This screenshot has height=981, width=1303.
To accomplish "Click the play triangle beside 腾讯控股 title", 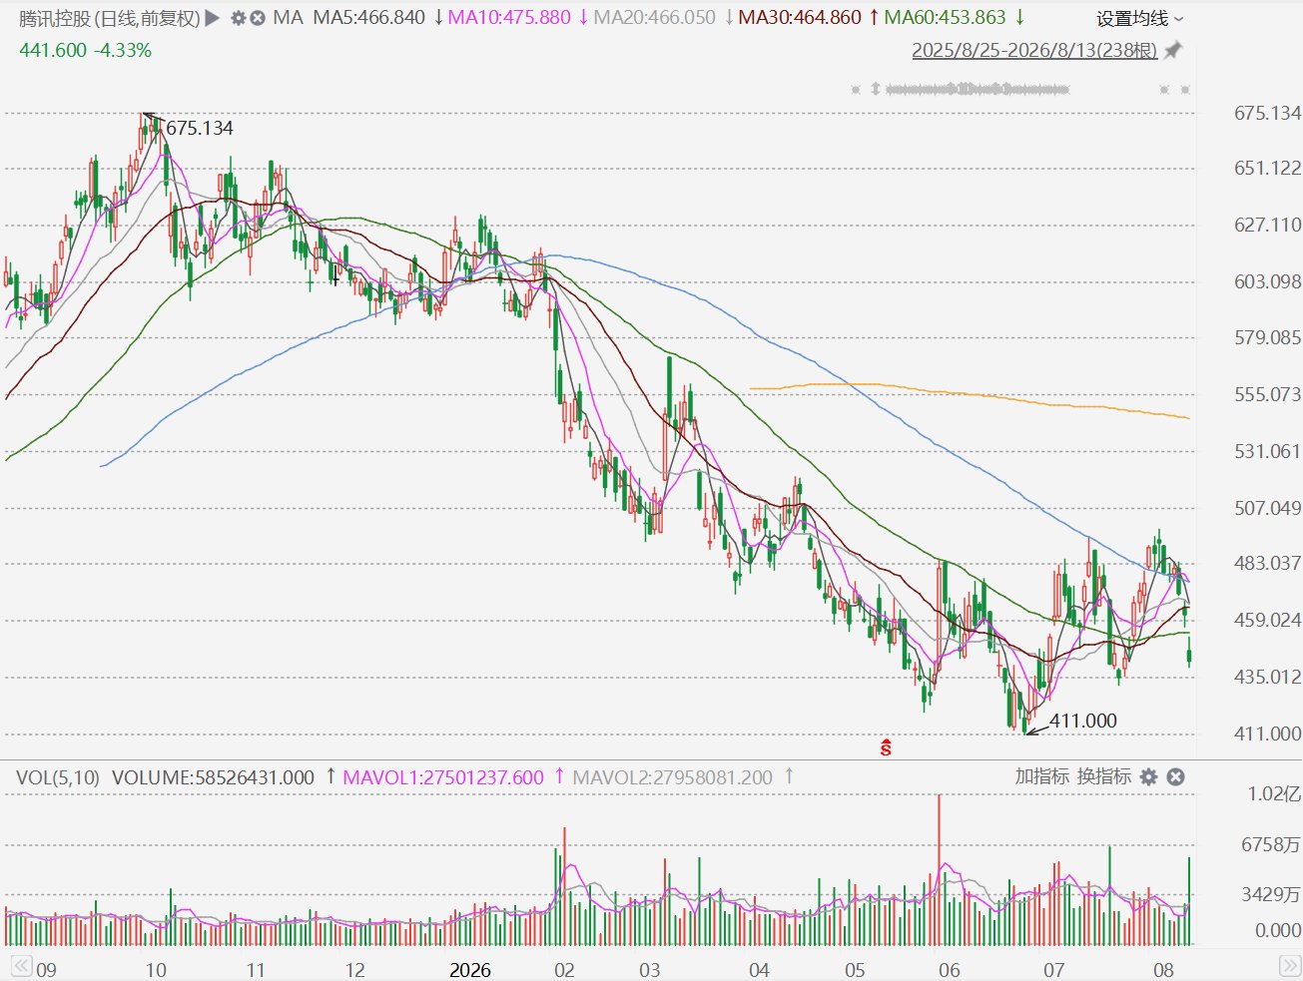I will 212,18.
